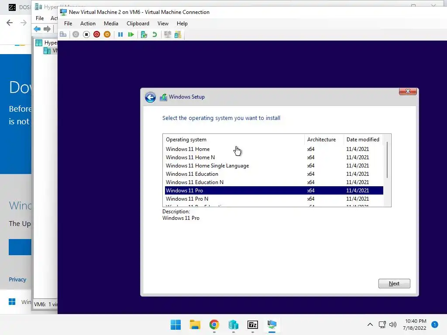Open the View menu

[x=163, y=24]
